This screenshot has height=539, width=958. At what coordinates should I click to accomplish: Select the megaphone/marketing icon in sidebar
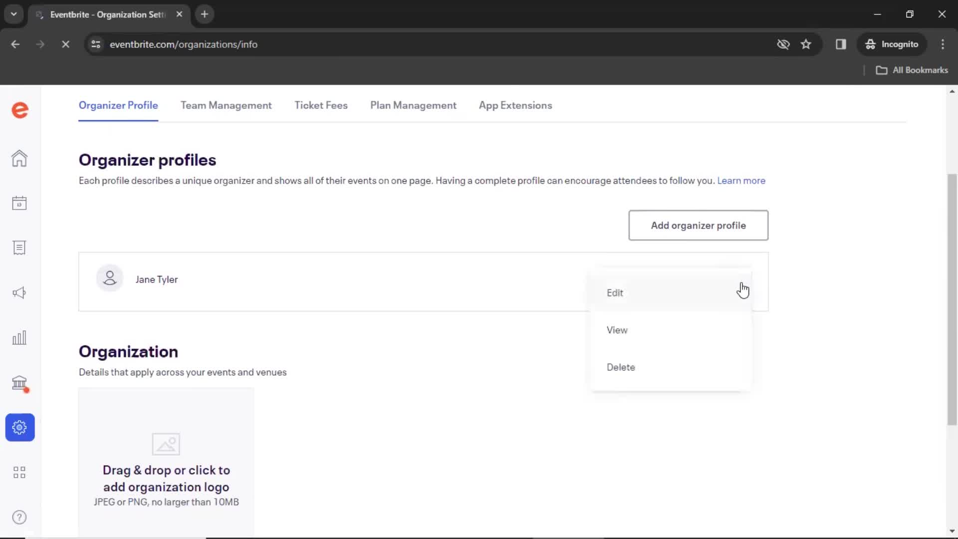(x=19, y=292)
